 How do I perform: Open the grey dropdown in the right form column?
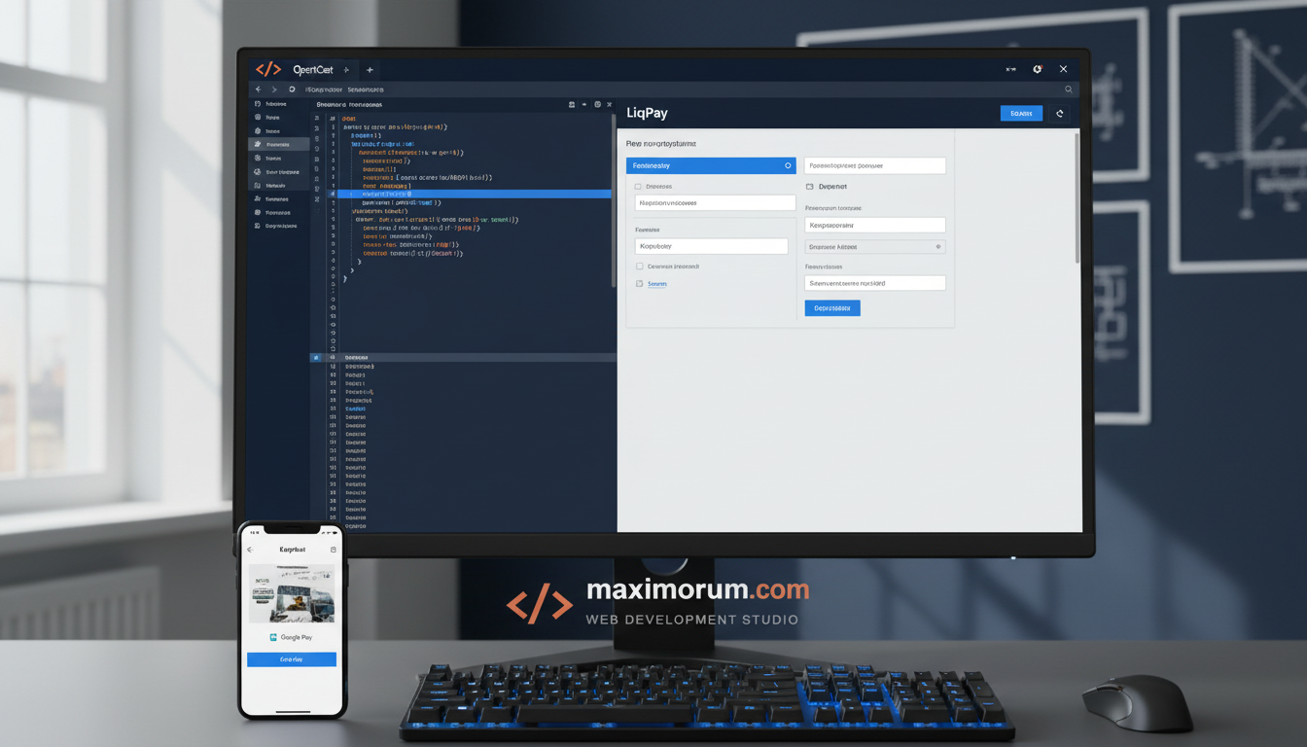875,247
